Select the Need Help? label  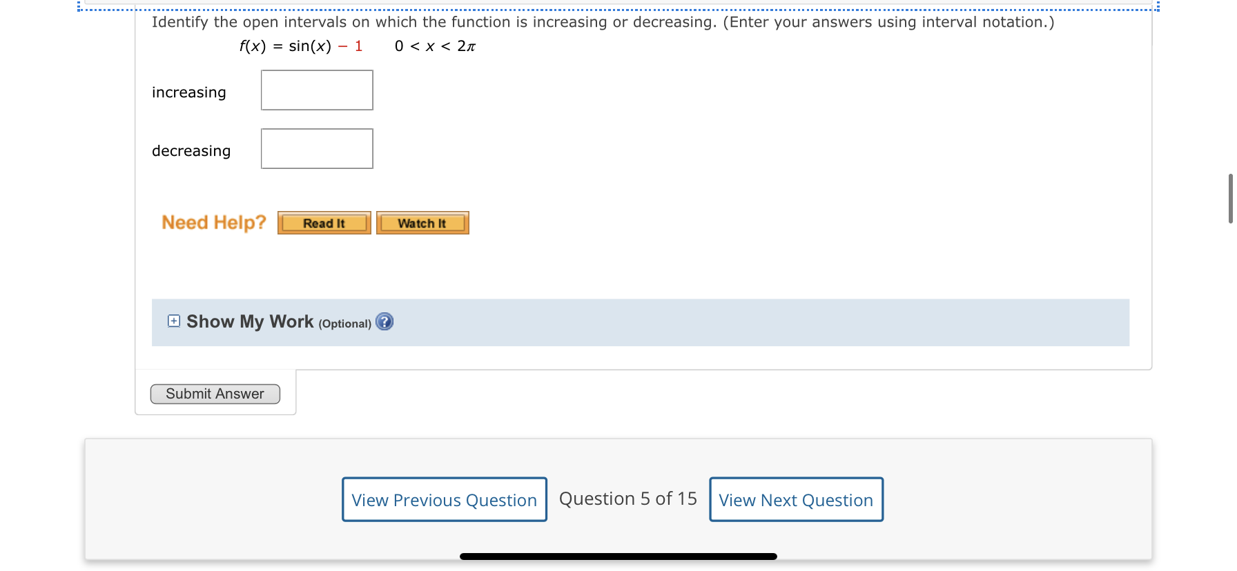point(213,222)
